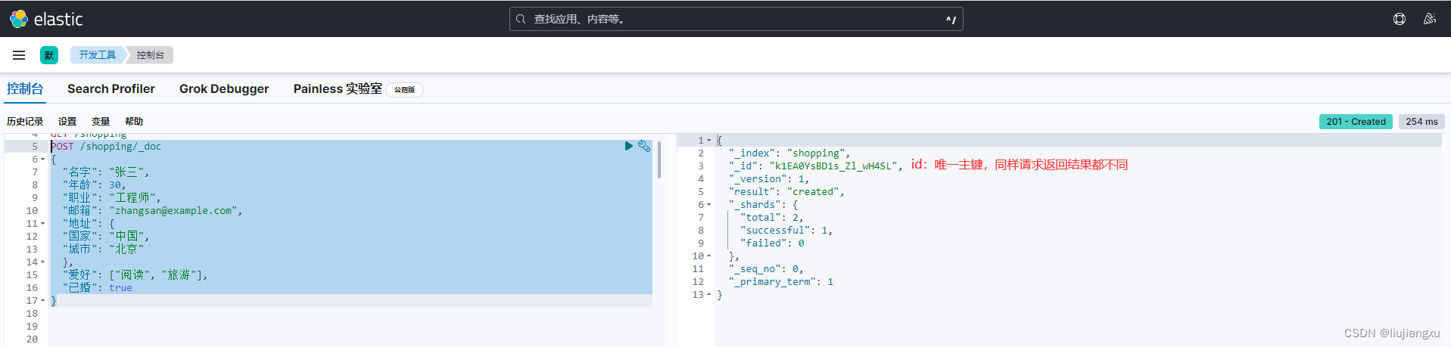Screen dimensions: 1451x347
Task: Click the green space avatar icon
Action: [x=49, y=55]
